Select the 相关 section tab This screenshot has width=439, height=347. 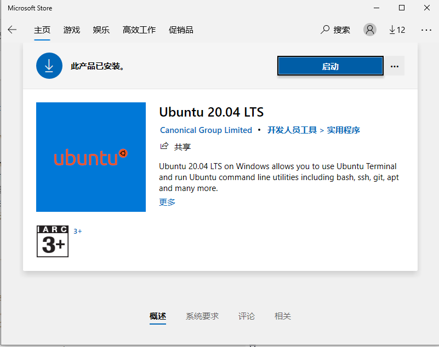click(x=282, y=316)
